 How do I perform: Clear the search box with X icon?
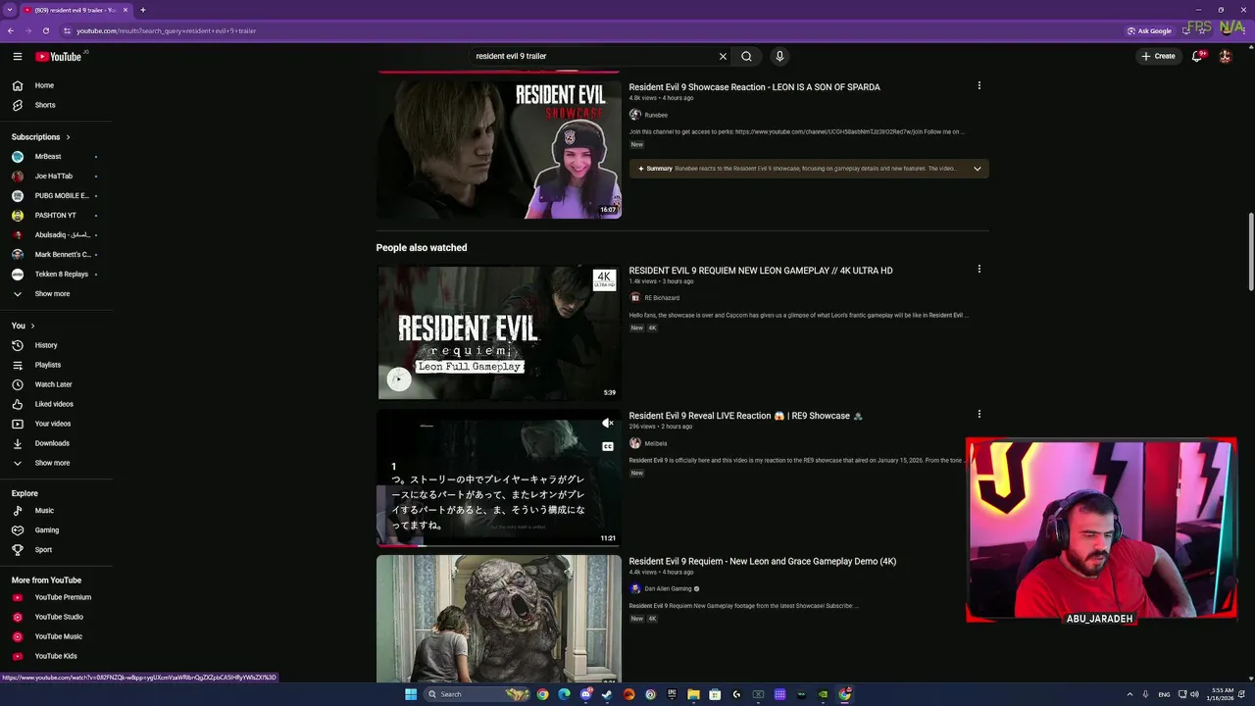[x=723, y=57]
